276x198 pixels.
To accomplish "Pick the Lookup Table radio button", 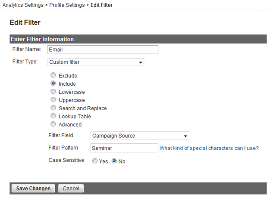I will pos(53,116).
